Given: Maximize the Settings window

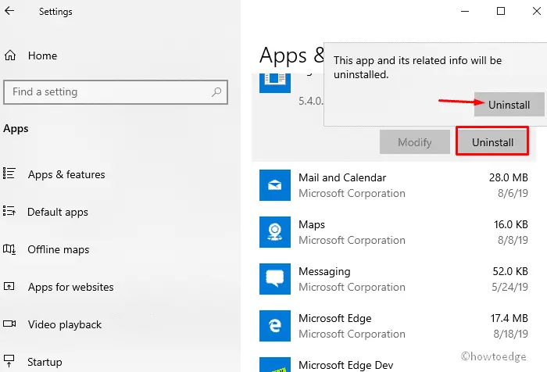Looking at the screenshot, I should coord(501,11).
